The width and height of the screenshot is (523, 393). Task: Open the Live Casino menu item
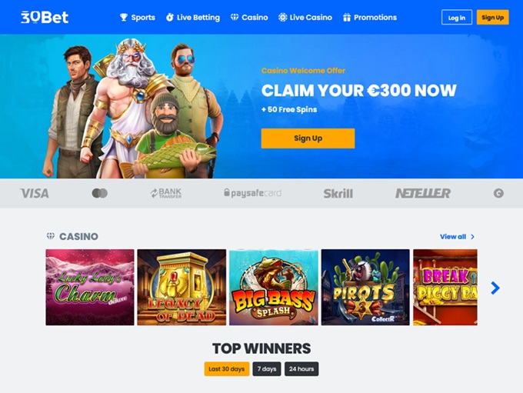point(305,18)
